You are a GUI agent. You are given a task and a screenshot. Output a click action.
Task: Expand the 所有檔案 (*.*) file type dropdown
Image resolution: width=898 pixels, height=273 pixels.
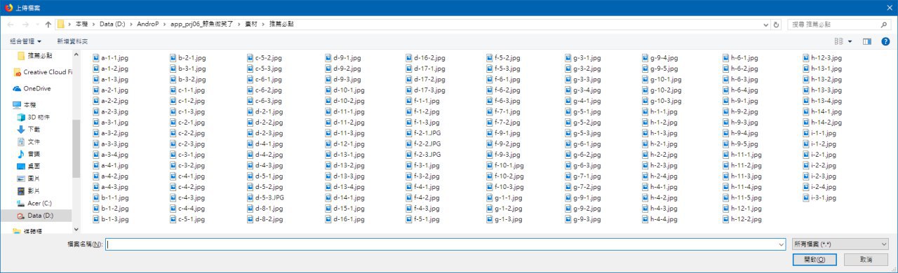(840, 244)
